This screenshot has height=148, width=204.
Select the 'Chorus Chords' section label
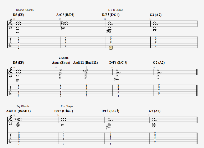point(25,10)
